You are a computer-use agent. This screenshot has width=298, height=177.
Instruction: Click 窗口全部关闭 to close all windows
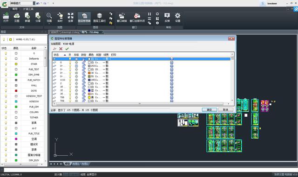pos(137,18)
